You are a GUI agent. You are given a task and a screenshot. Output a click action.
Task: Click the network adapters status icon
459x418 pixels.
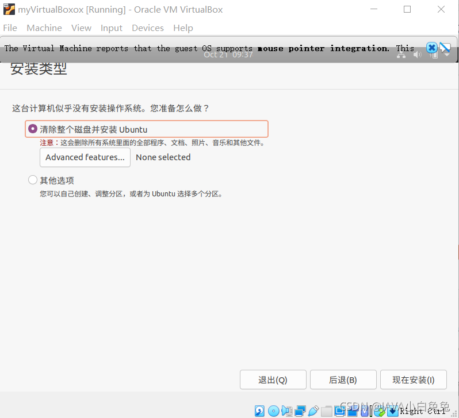(300, 411)
